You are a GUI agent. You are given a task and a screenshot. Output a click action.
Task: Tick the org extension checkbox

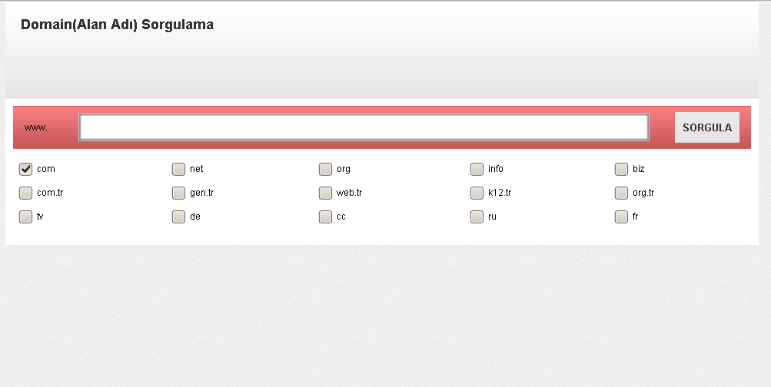325,169
